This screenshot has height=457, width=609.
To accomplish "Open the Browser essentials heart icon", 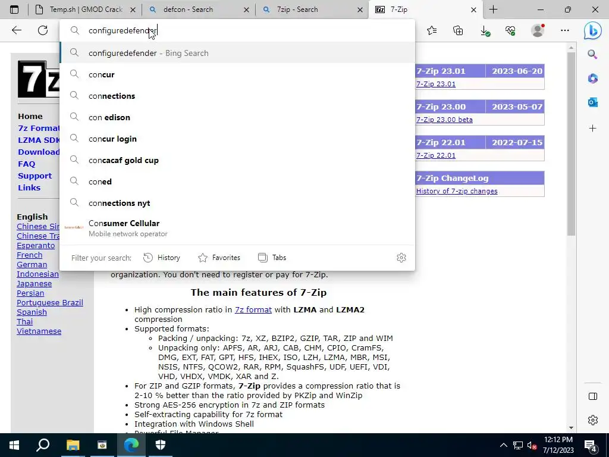I will tap(510, 30).
